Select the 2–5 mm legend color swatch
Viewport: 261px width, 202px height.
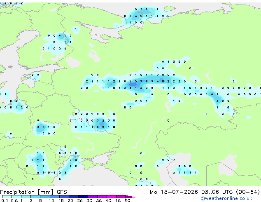point(35,197)
